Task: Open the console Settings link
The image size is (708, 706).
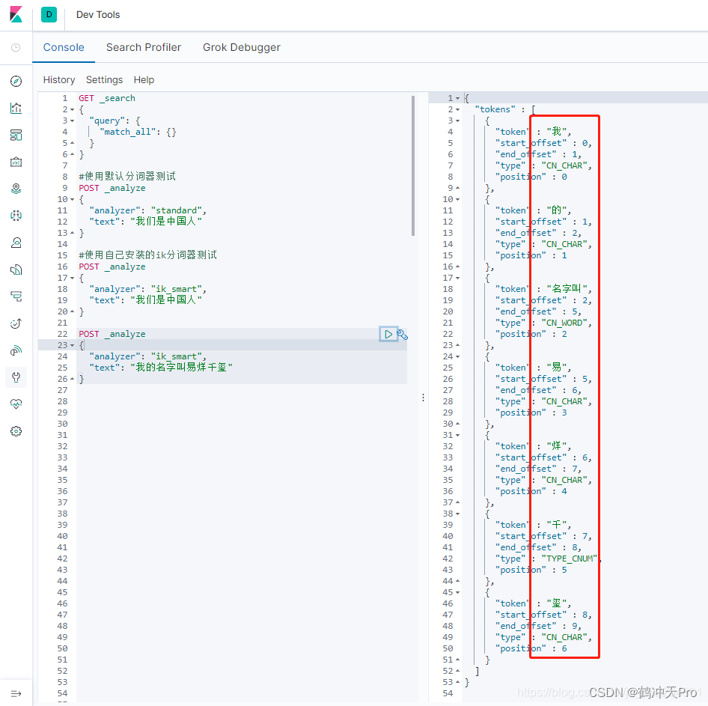Action: pyautogui.click(x=104, y=80)
